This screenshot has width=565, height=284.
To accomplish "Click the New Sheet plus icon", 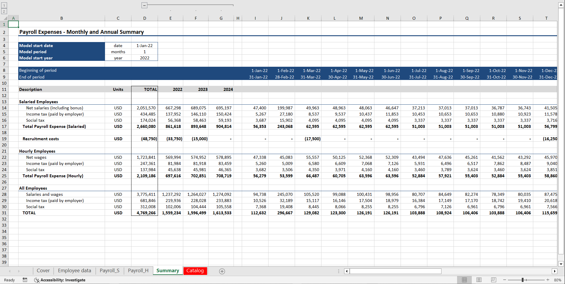I will (x=222, y=271).
